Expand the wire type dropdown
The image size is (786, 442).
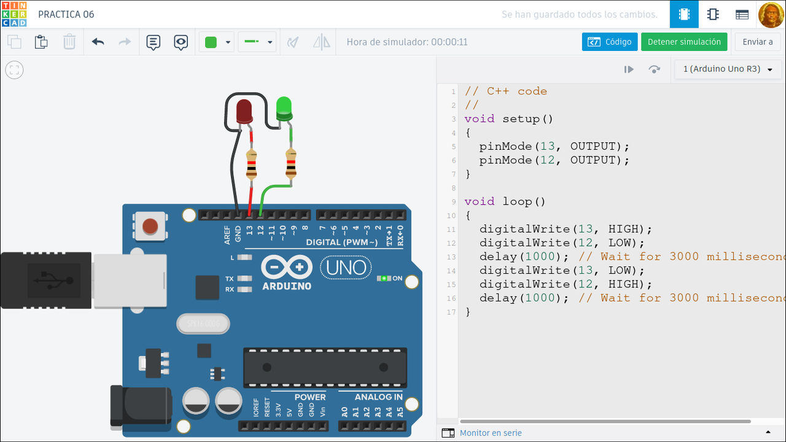(x=270, y=42)
